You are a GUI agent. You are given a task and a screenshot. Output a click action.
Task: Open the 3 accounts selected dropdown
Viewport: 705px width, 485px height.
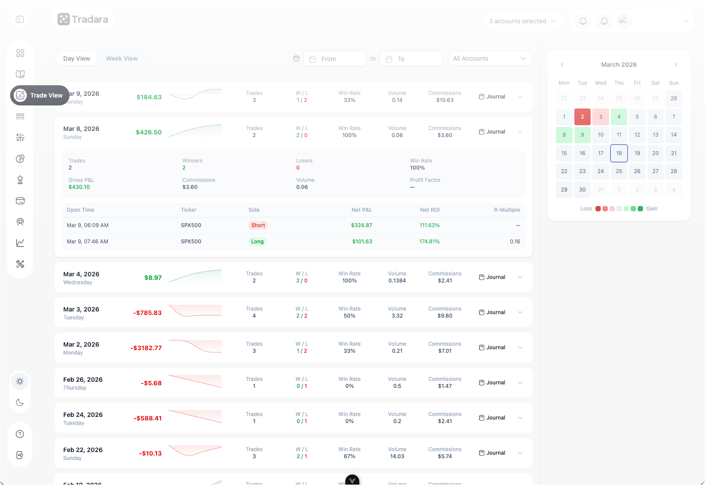click(522, 21)
